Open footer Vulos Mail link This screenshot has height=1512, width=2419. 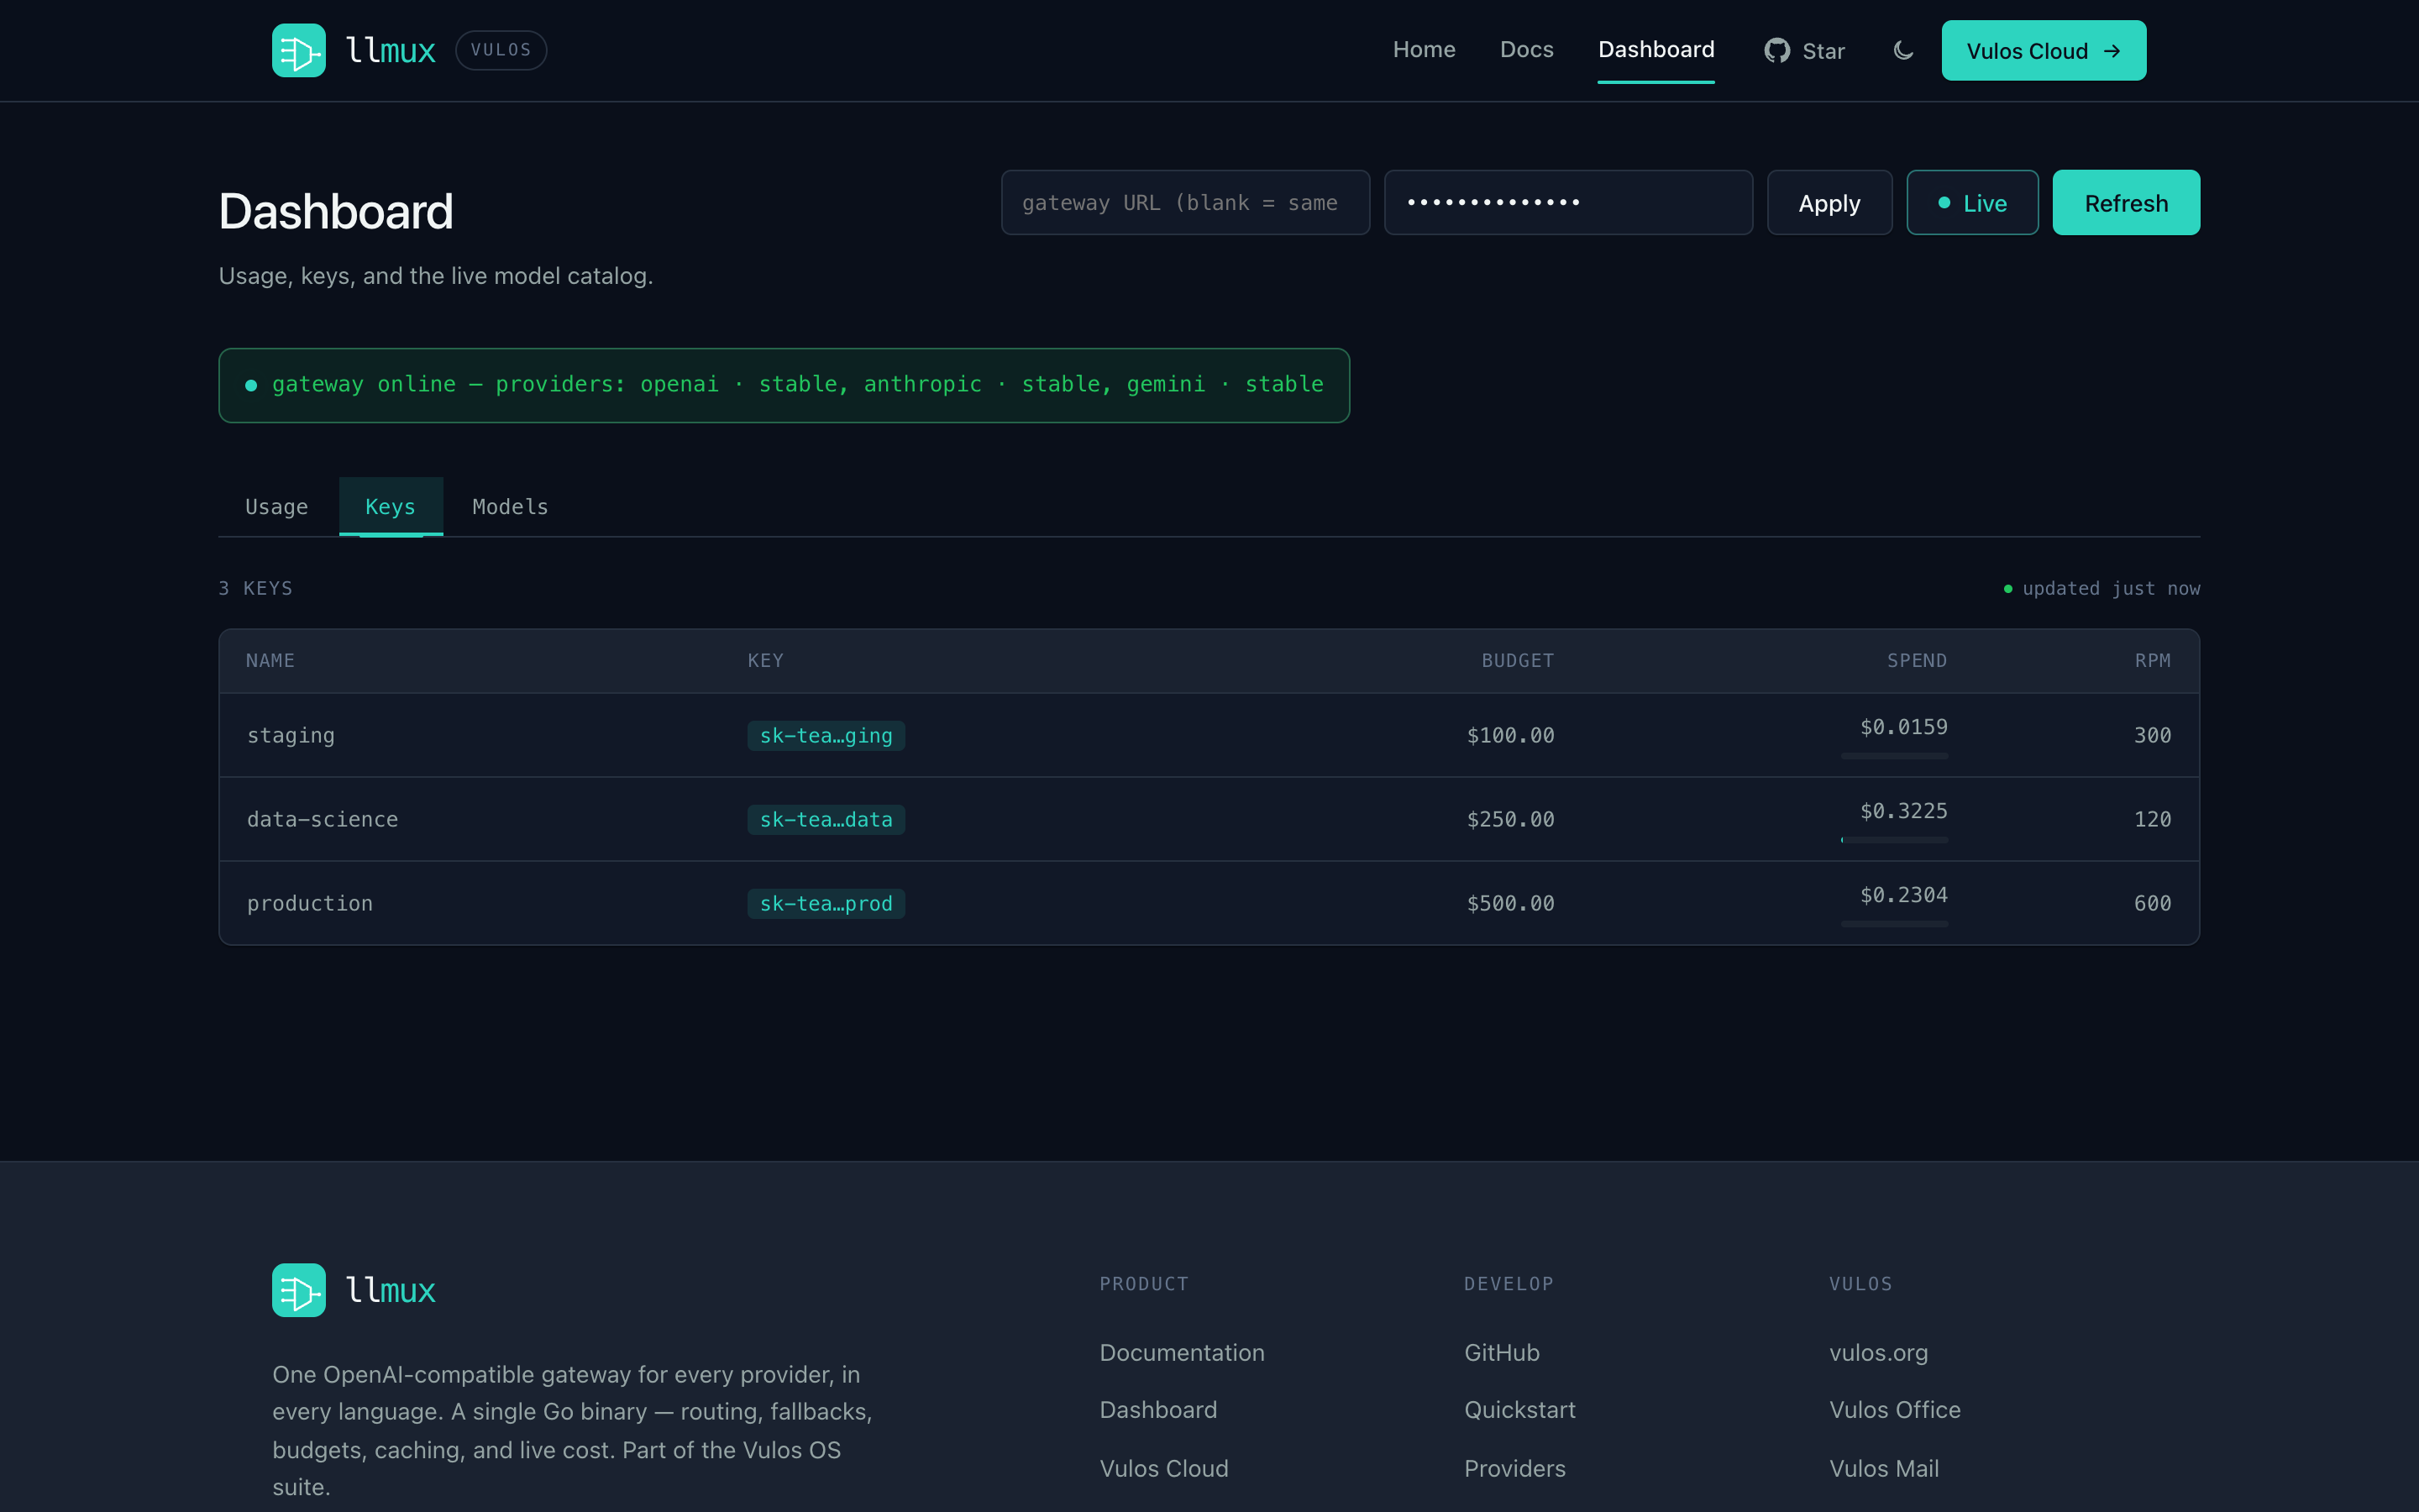[x=1883, y=1469]
